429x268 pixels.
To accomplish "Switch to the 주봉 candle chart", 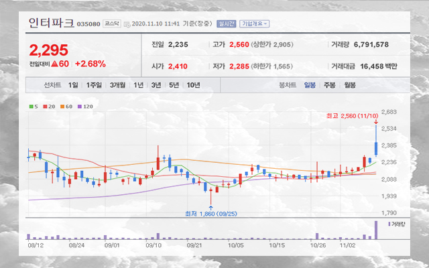I will coord(330,85).
